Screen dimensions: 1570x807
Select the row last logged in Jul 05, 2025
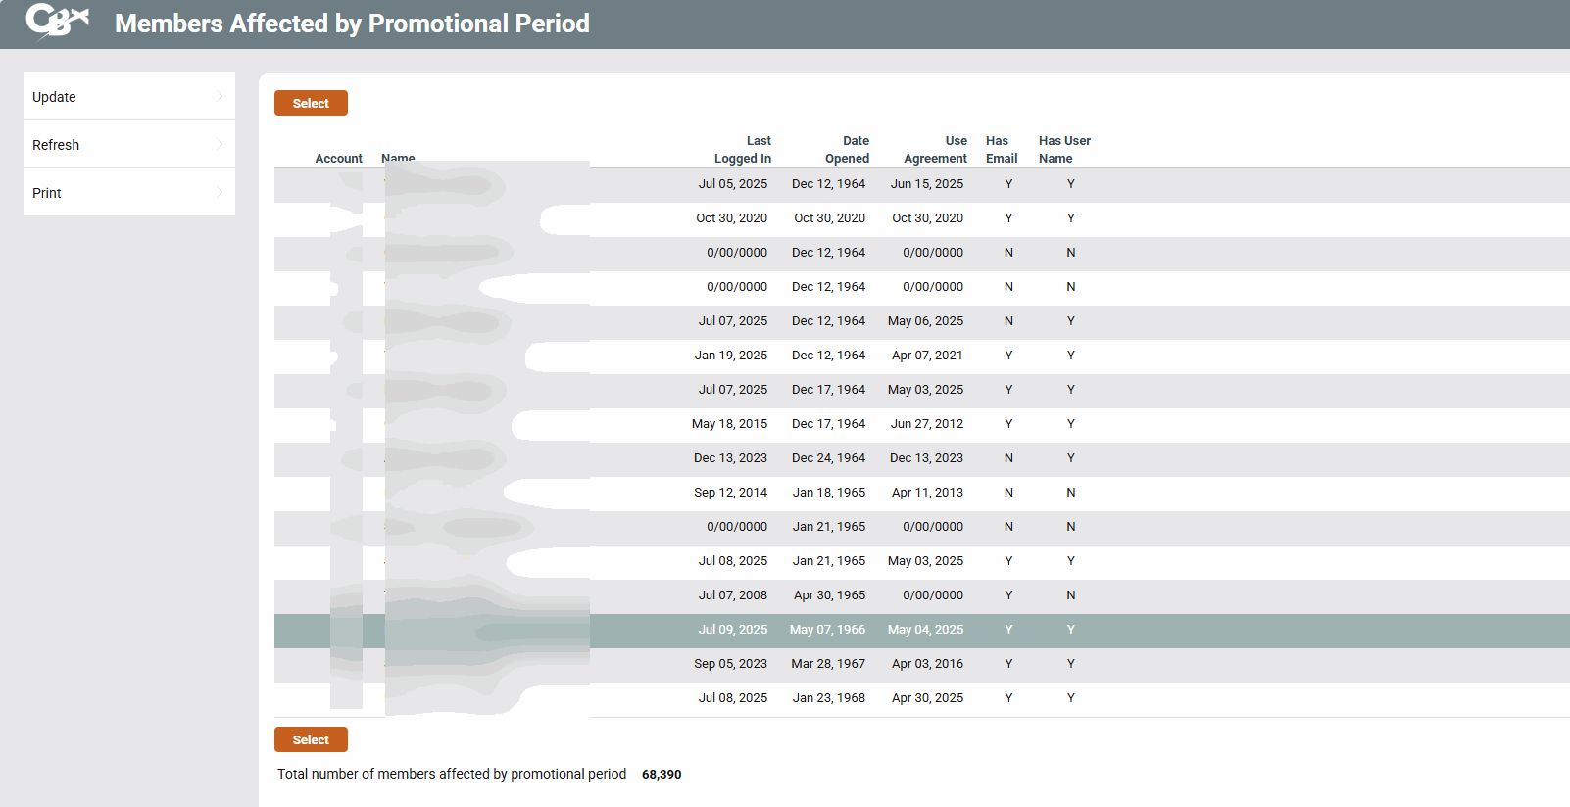(x=733, y=184)
